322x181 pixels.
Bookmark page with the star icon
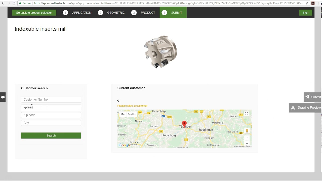pyautogui.click(x=307, y=3)
